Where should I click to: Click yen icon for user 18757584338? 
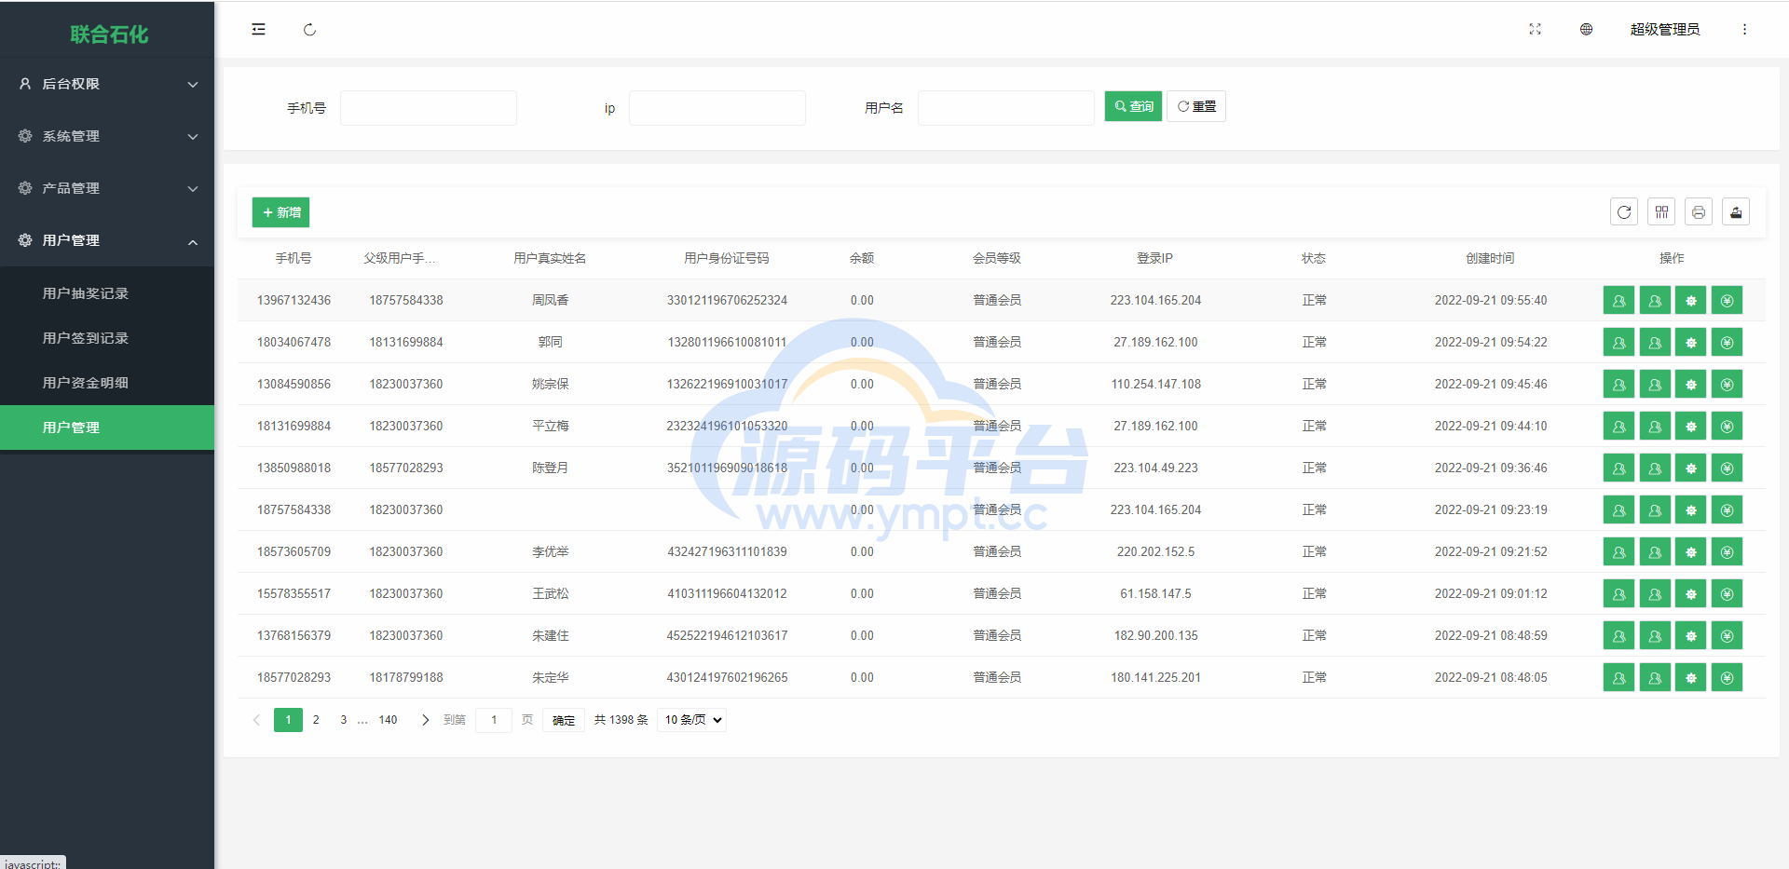1727,510
